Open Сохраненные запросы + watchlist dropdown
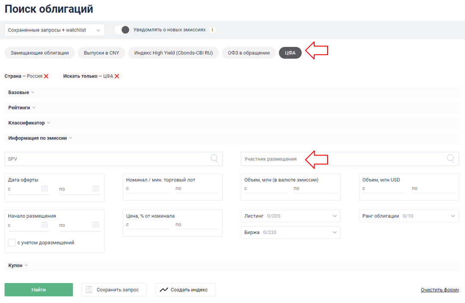Viewport: 465px width, 303px height. 54,30
